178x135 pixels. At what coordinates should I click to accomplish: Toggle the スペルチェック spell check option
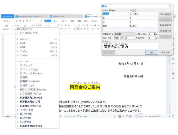point(83,116)
